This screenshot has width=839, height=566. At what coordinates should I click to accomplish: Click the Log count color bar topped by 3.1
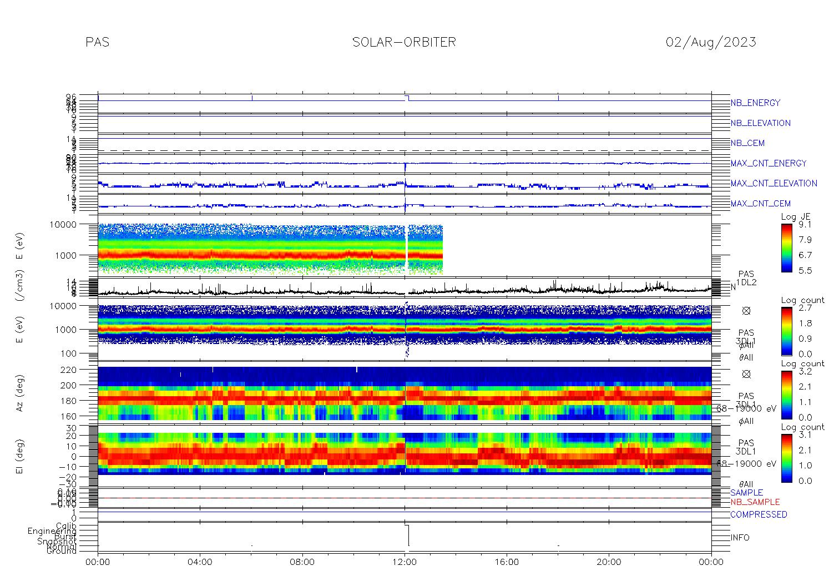787,458
